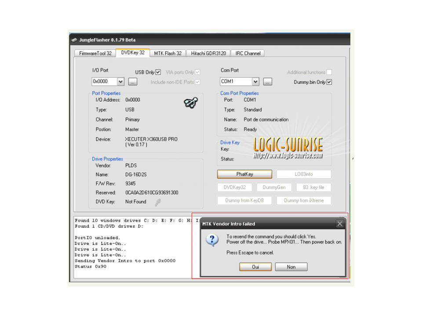
Task: Click the 'Sending Vendor Intro to port 0x0000' line
Action: [125, 261]
